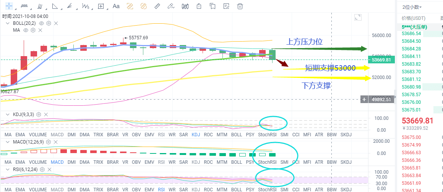Select SKDJ tab in the bottom RSI row
Screen dimensions: 443x192
point(346,189)
